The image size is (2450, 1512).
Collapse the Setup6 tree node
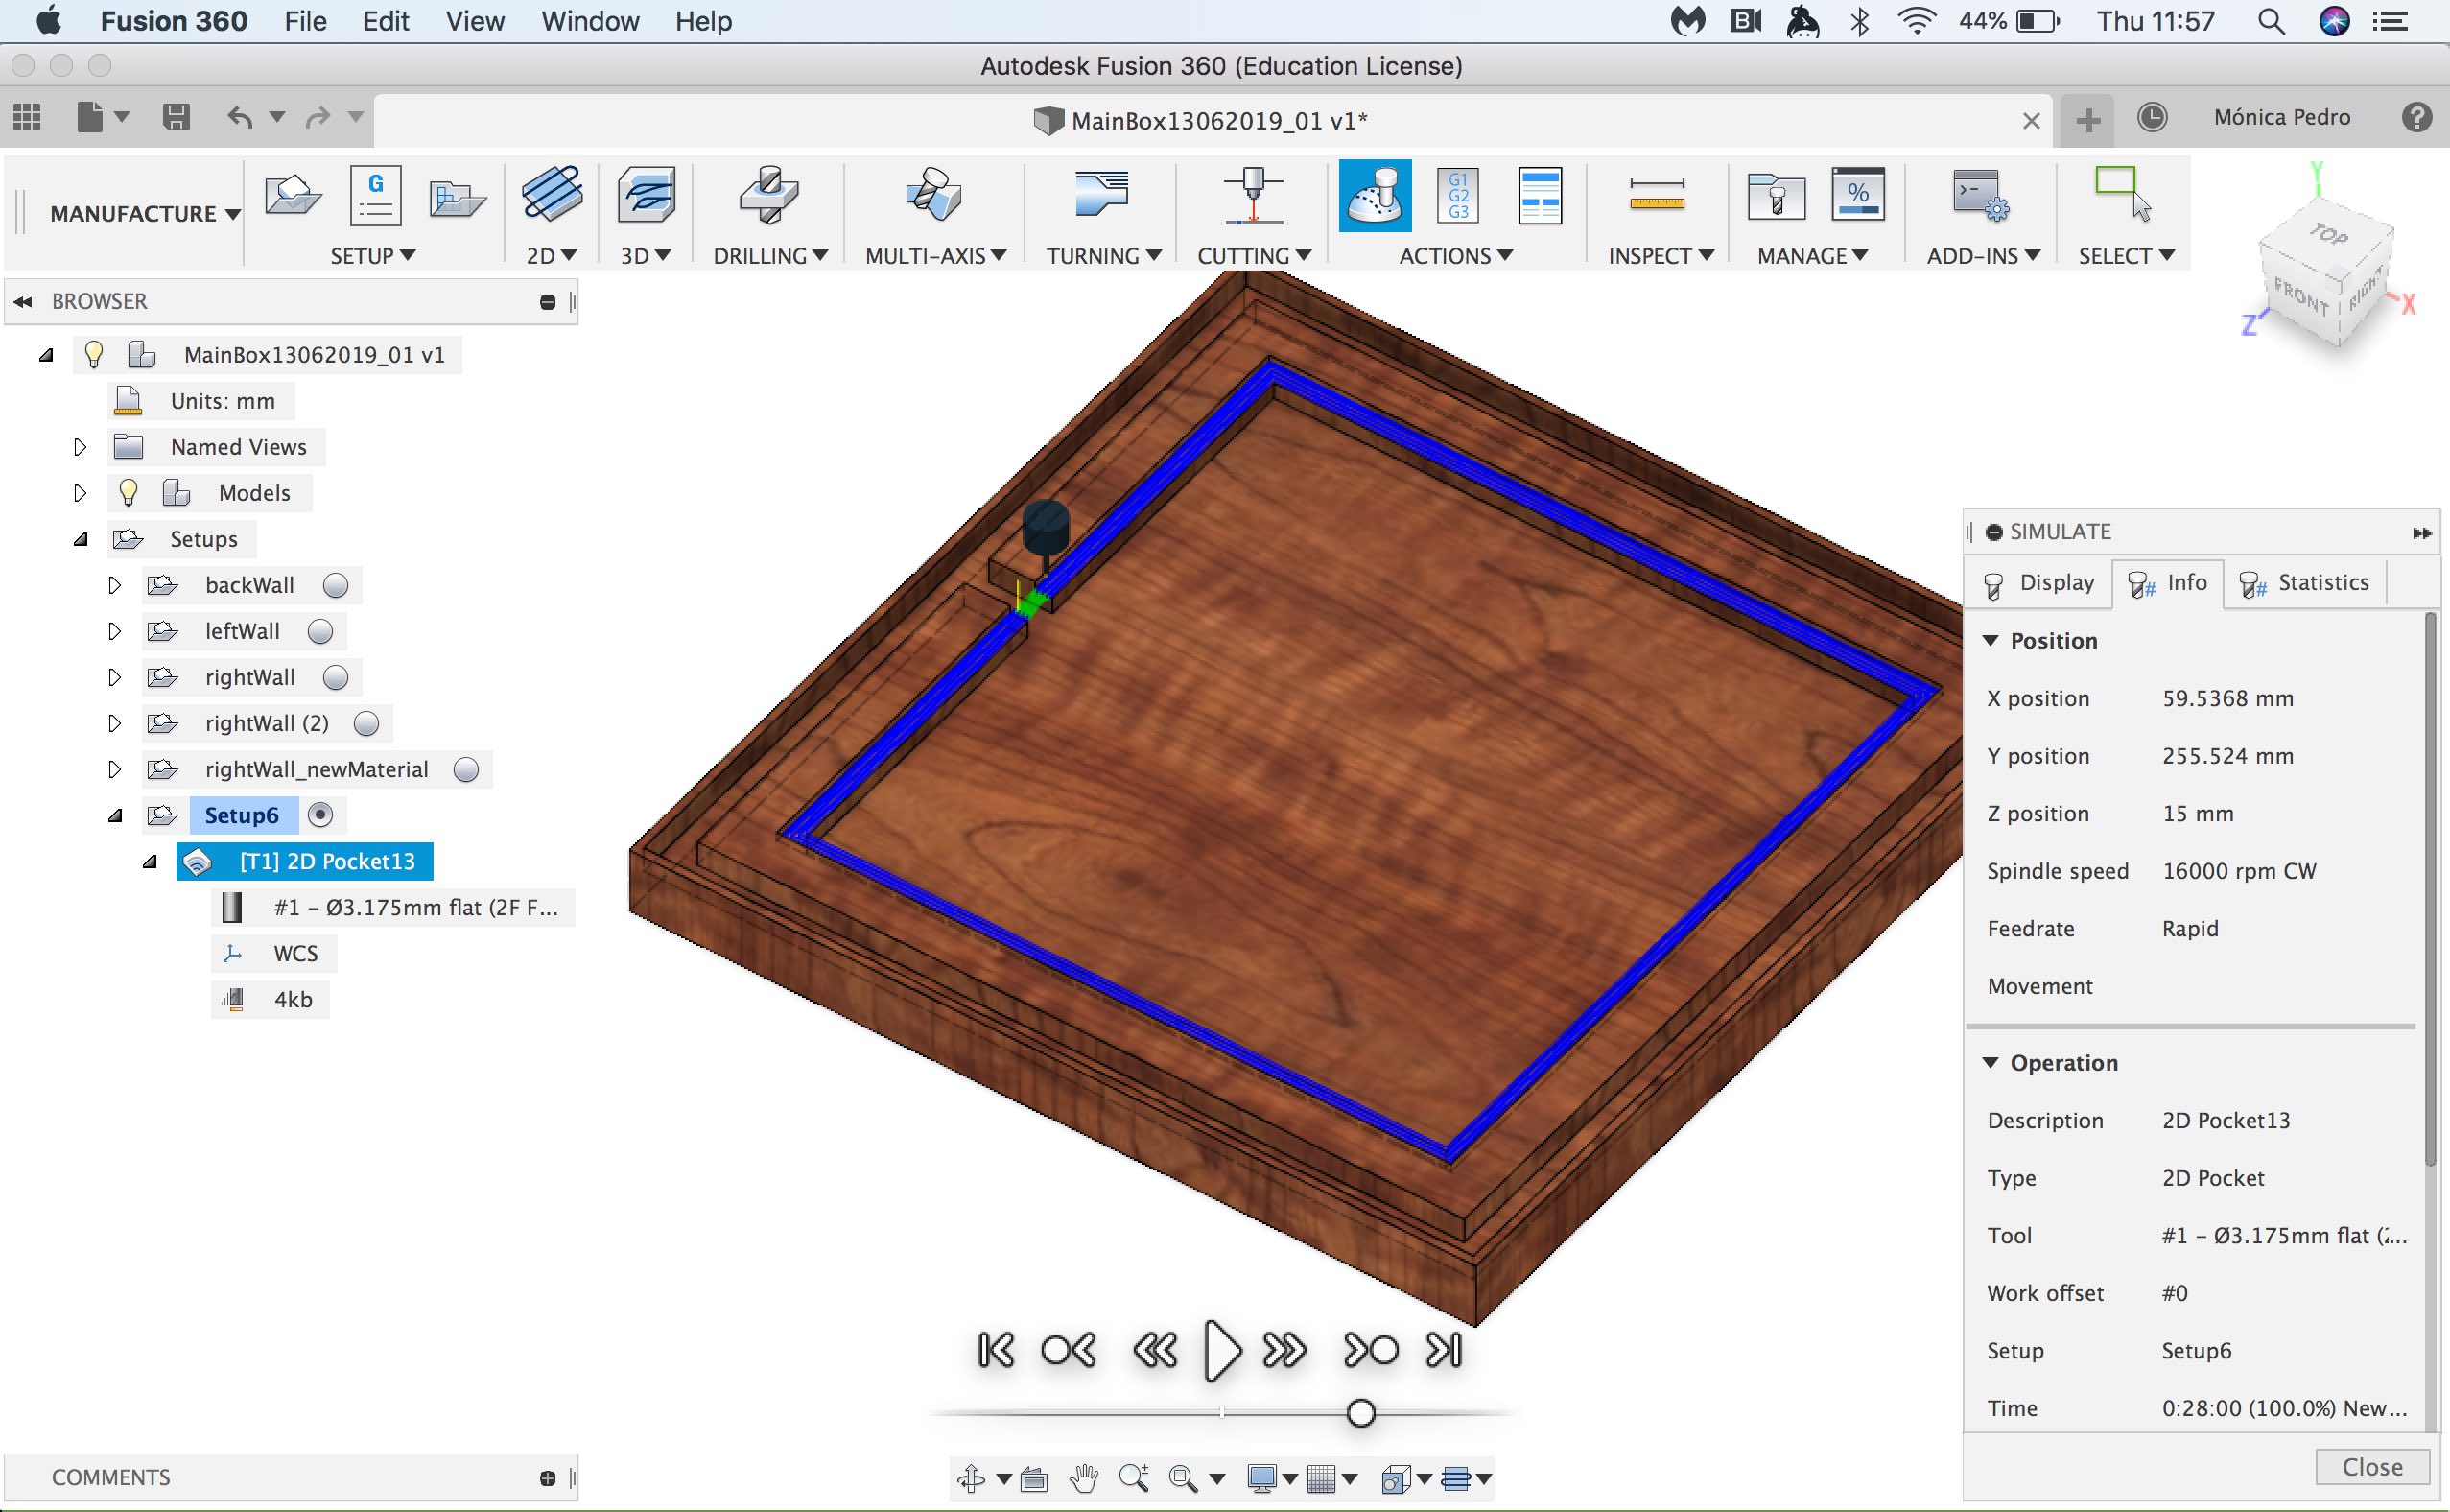pos(115,816)
